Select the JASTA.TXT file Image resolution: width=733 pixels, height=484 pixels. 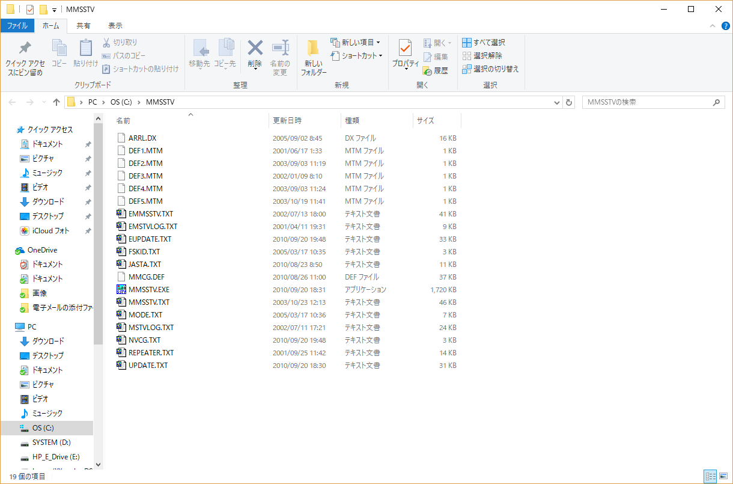pos(145,264)
